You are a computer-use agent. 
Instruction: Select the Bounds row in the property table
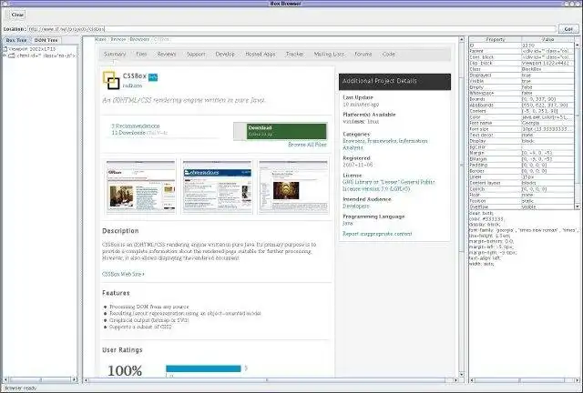pyautogui.click(x=522, y=99)
